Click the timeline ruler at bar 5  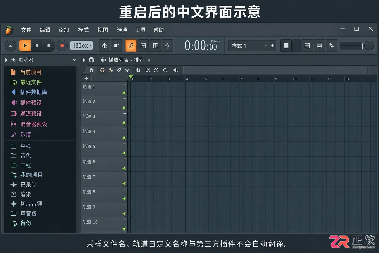pyautogui.click(x=206, y=79)
